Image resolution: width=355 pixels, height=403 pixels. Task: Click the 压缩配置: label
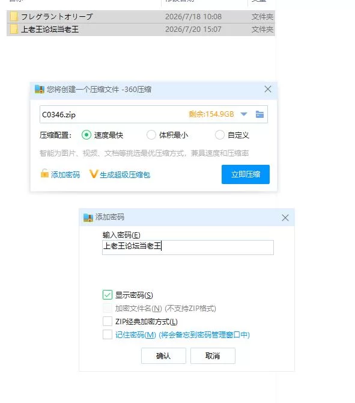coord(55,135)
